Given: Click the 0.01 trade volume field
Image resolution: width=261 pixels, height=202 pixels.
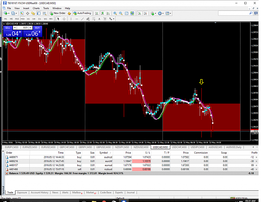Looking at the screenshot, I should coord(23,28).
